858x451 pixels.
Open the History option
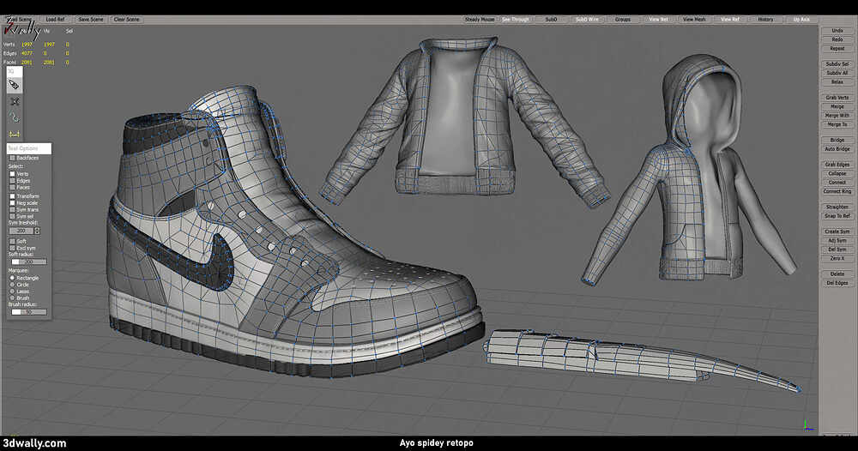(x=765, y=19)
